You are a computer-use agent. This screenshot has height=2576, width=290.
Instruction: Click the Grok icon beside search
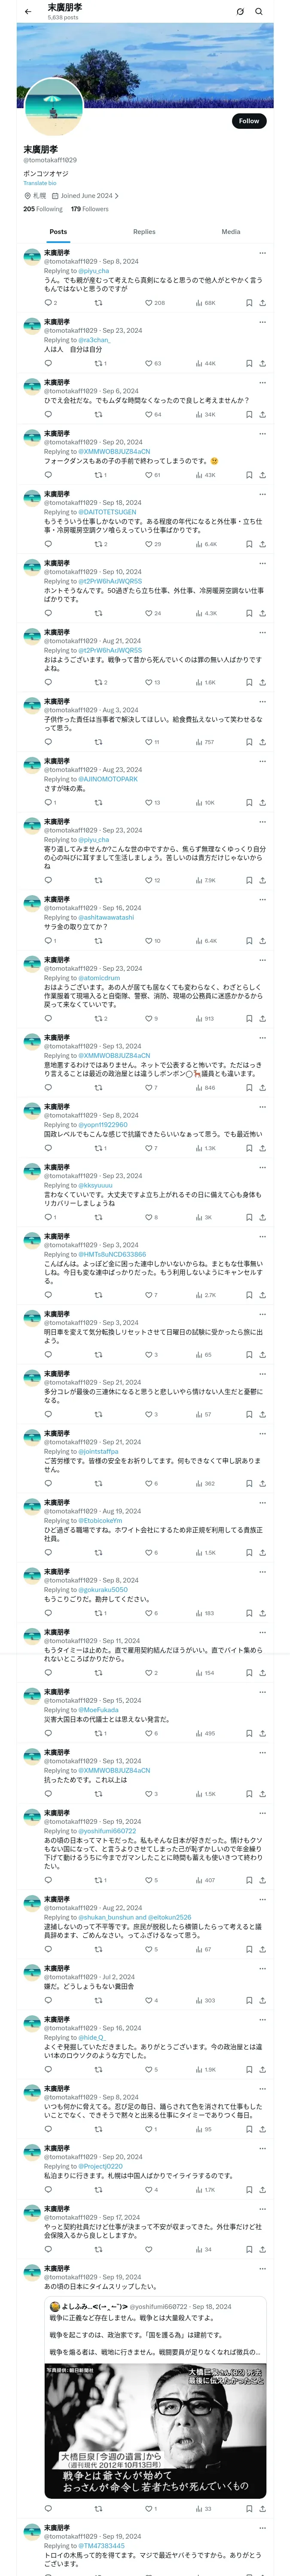[240, 12]
